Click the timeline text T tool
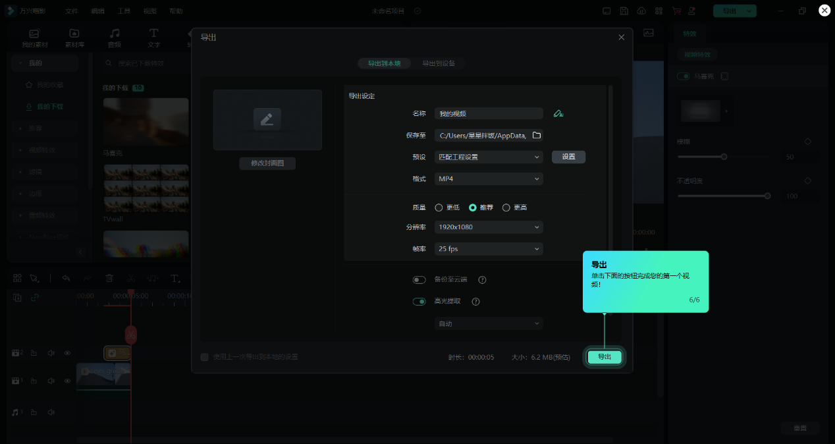 (x=175, y=278)
